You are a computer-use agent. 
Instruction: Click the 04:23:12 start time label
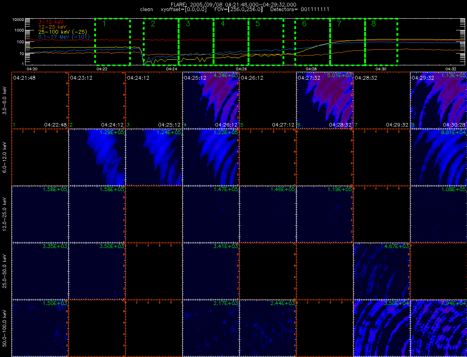81,77
